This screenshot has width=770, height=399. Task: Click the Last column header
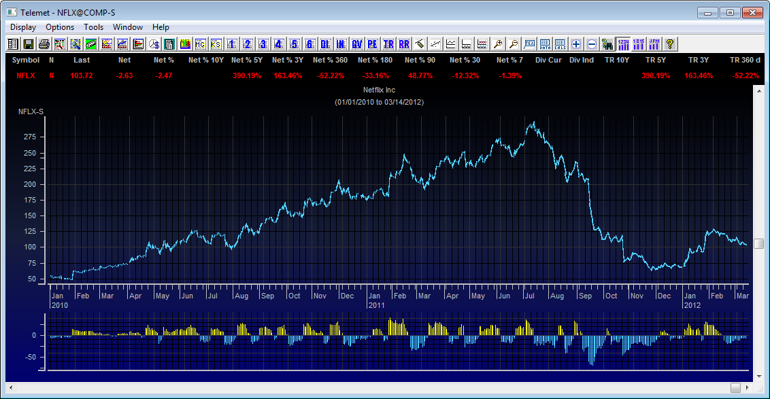82,60
